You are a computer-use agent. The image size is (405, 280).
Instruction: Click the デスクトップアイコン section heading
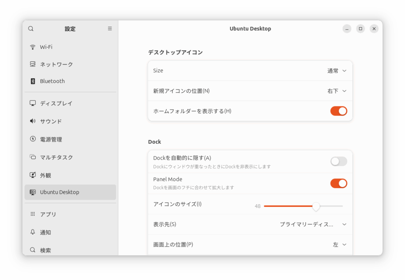pos(175,53)
